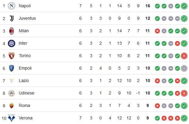
Task: Click Napoli's latest ringed win icon
Action: (184, 6)
